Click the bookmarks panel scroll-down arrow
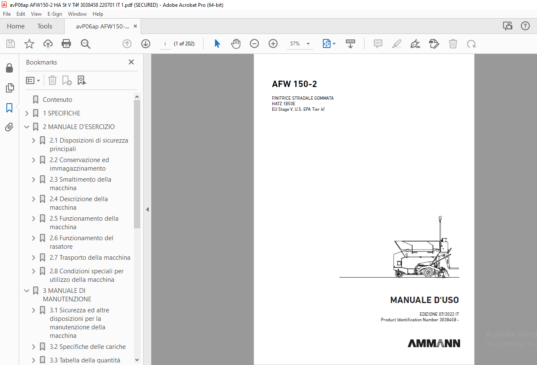The width and height of the screenshot is (537, 365). pos(137,359)
